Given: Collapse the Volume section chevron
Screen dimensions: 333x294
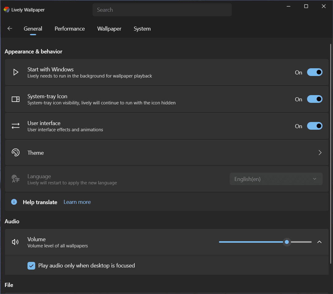Looking at the screenshot, I should coord(319,242).
